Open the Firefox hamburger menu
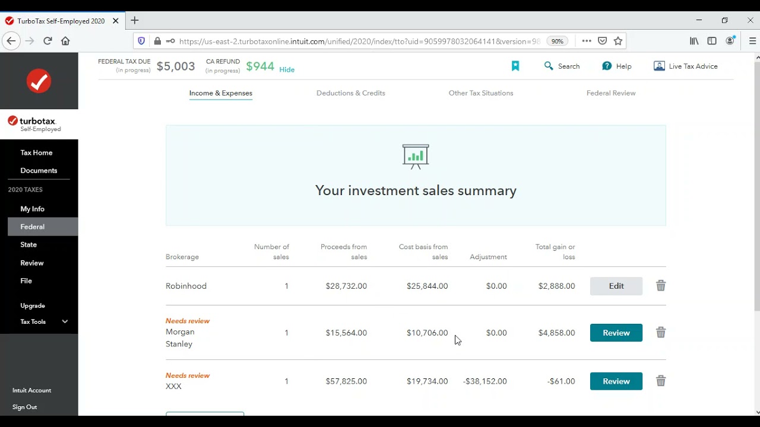The height and width of the screenshot is (427, 760). tap(752, 41)
